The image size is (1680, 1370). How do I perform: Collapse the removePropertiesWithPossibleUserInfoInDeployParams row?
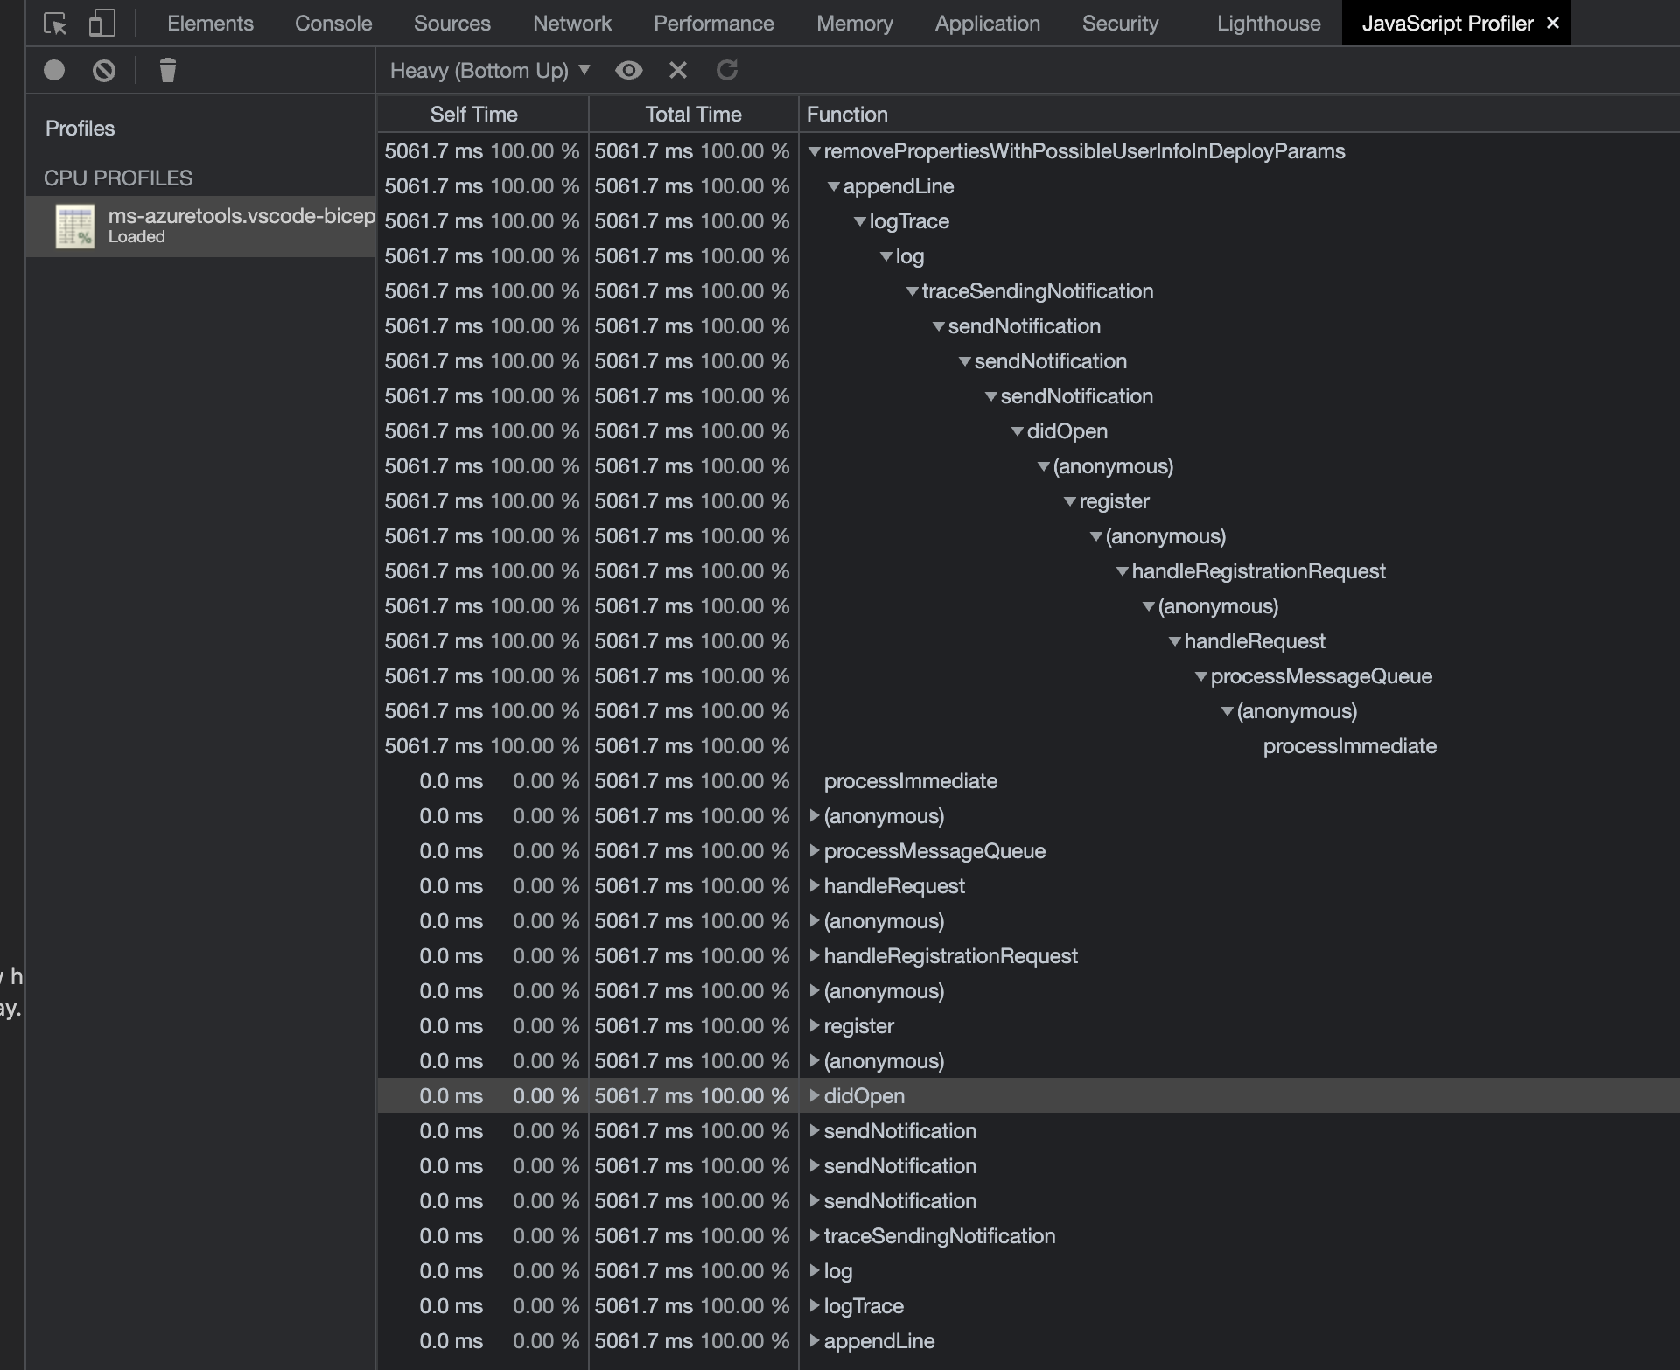pyautogui.click(x=815, y=151)
